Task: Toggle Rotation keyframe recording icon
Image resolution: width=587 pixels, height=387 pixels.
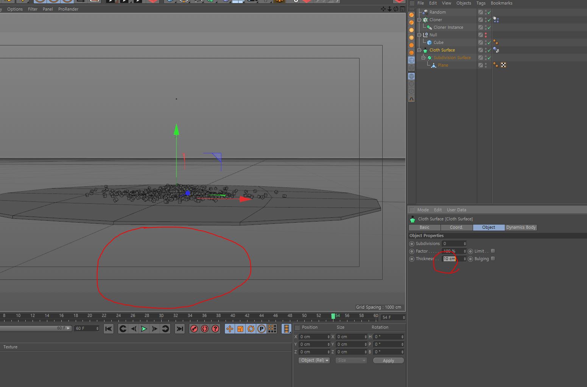Action: tap(251, 329)
